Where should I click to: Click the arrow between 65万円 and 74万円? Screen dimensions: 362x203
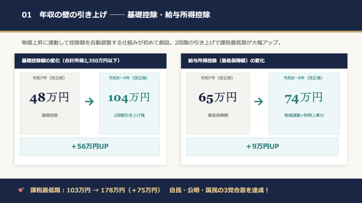(259, 102)
